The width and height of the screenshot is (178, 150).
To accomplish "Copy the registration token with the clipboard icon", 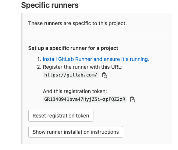I will [x=132, y=99].
